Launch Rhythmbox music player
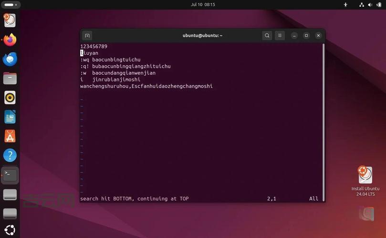The width and height of the screenshot is (386, 238). 10,98
